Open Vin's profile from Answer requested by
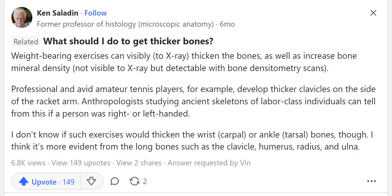The image size is (392, 196). 245,163
